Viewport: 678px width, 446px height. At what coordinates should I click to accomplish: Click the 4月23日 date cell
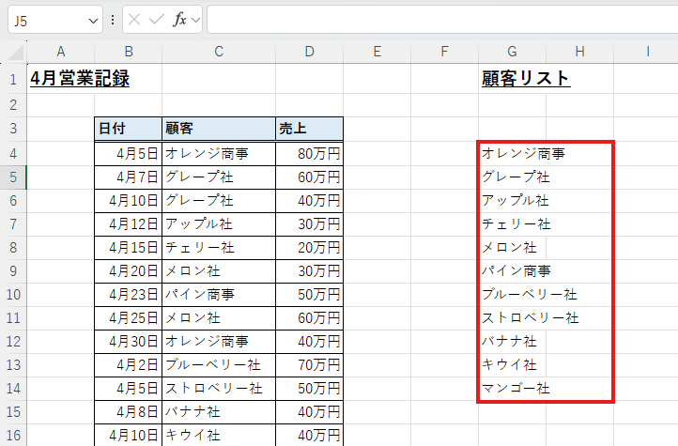point(128,294)
